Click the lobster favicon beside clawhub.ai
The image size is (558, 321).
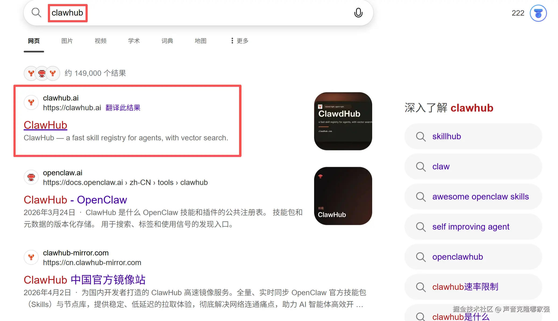(31, 102)
